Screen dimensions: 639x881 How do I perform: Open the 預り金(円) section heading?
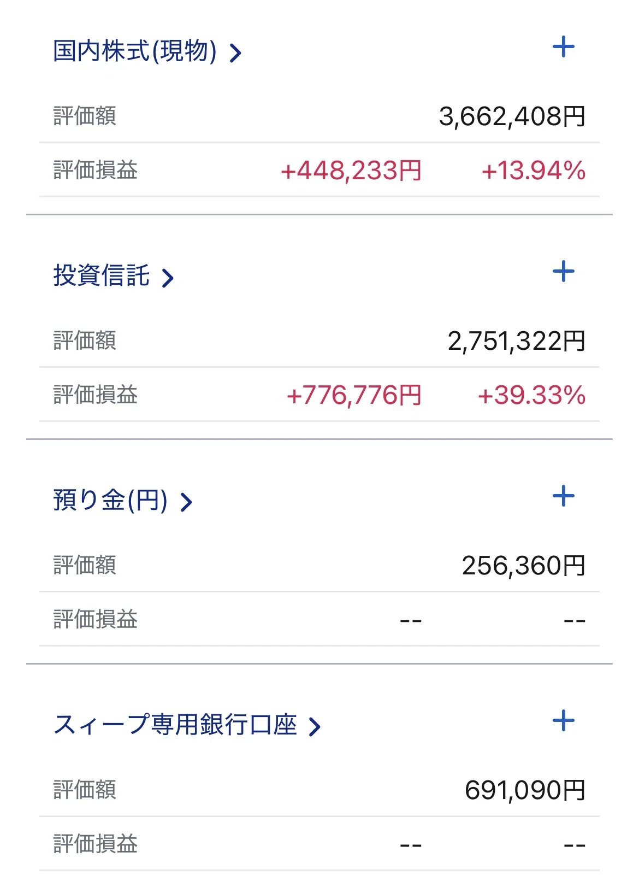click(x=110, y=500)
